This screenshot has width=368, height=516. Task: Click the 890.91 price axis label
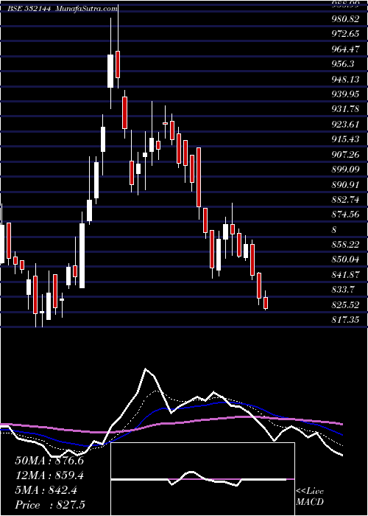click(x=345, y=184)
